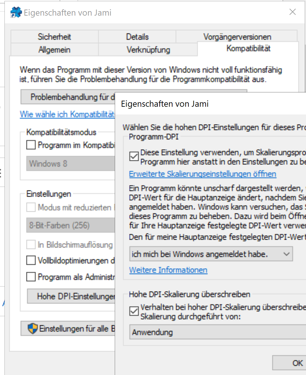Uncheck 'Diese Einstellung verwenden' Programm-DPI checkbox
Image resolution: width=306 pixels, height=375 pixels.
(134, 156)
